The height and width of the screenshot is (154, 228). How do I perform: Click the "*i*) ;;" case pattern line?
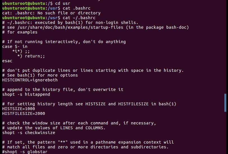21,51
